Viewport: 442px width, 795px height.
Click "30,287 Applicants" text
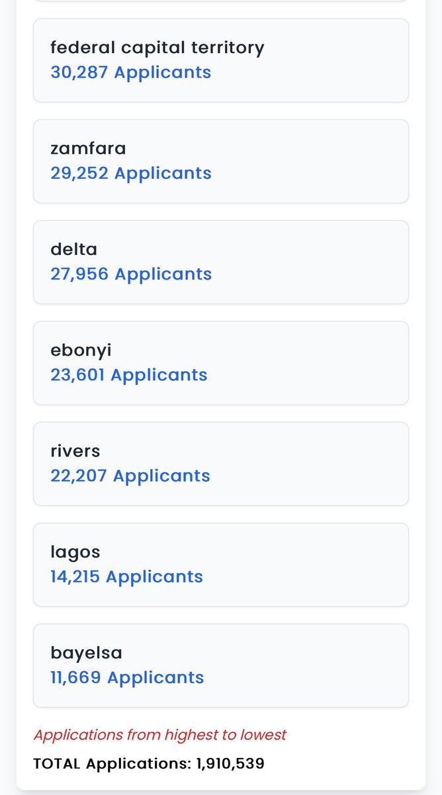(131, 72)
